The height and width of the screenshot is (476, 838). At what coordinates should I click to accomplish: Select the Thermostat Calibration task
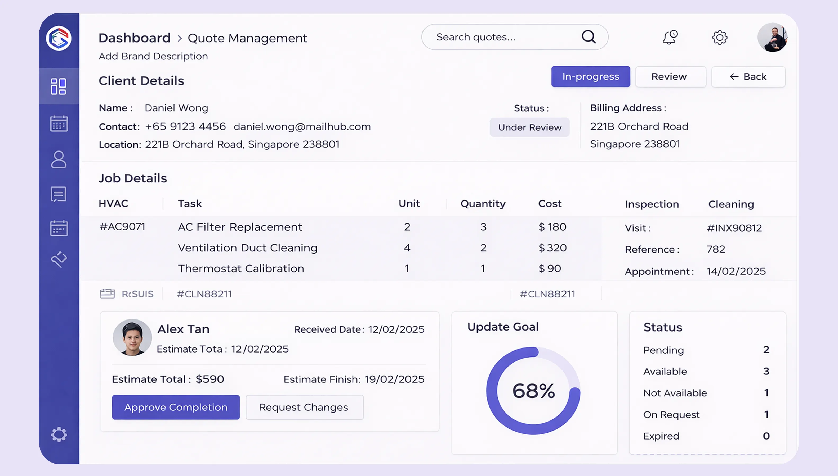tap(241, 268)
